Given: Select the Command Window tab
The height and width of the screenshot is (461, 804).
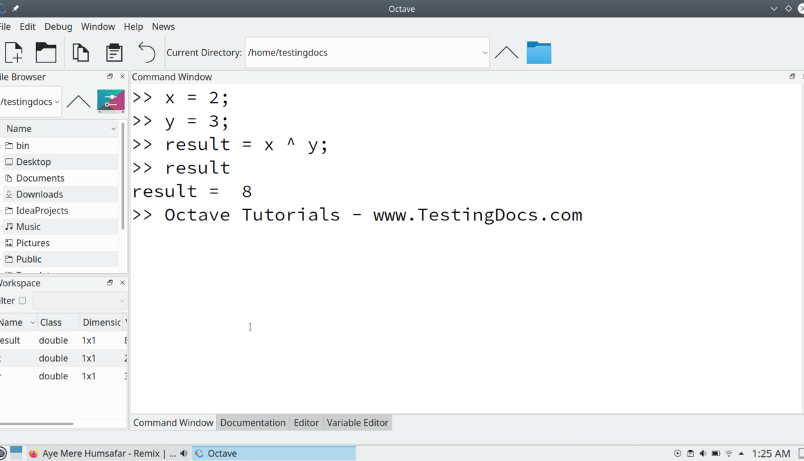Looking at the screenshot, I should coord(173,423).
